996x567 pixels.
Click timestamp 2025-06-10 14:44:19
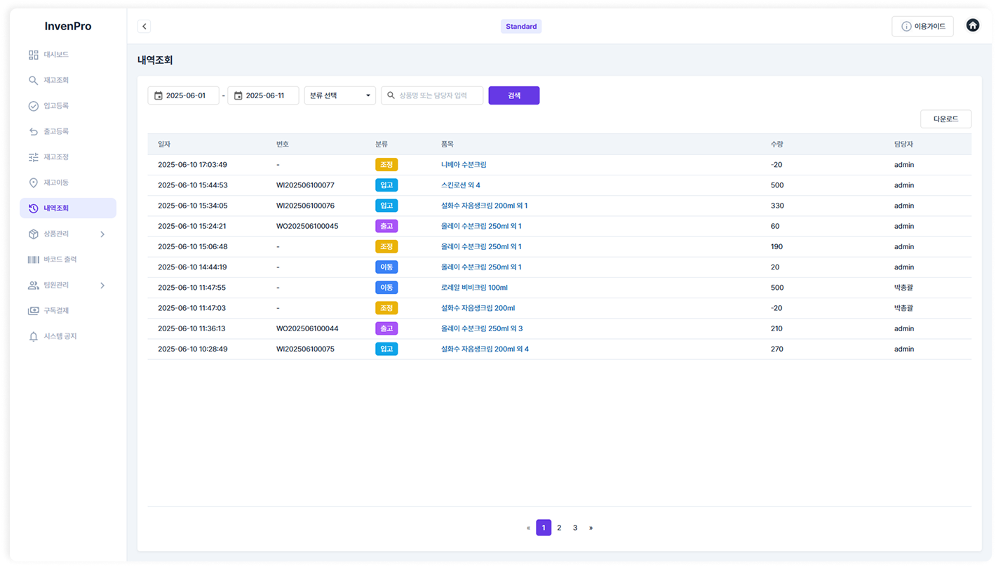pyautogui.click(x=192, y=267)
